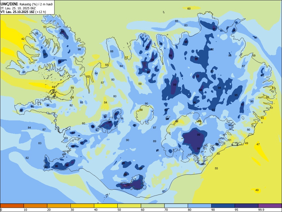Select the '52' humidity value on the map

(88, 76)
